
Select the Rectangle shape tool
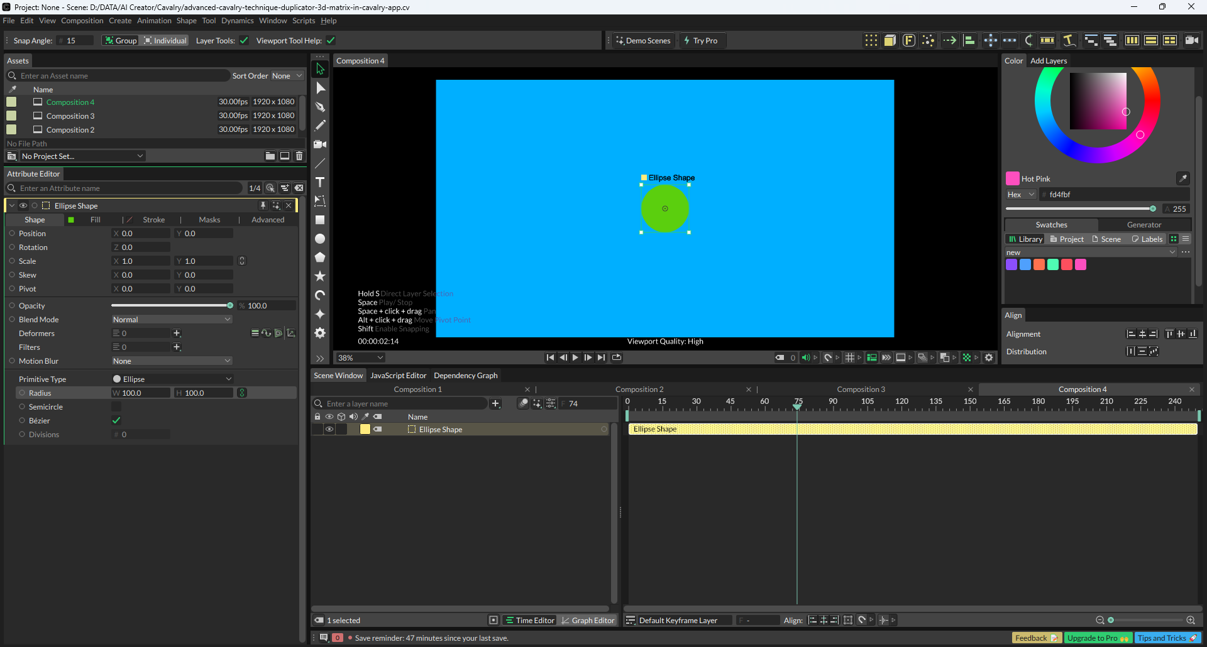point(320,220)
